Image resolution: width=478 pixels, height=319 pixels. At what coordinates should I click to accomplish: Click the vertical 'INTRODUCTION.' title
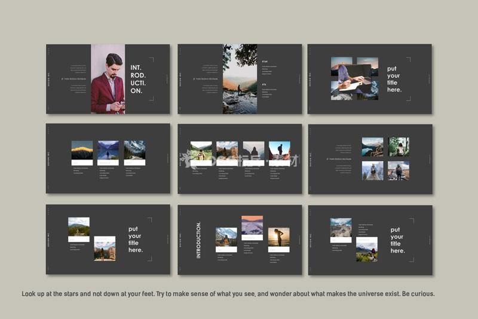coord(199,240)
